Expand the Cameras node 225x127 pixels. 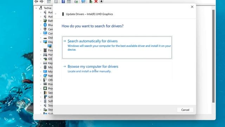(x=41, y=29)
